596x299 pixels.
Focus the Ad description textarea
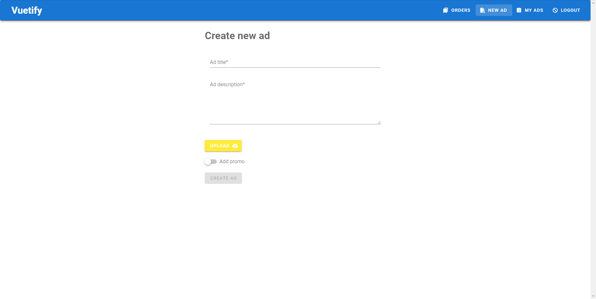tap(295, 102)
